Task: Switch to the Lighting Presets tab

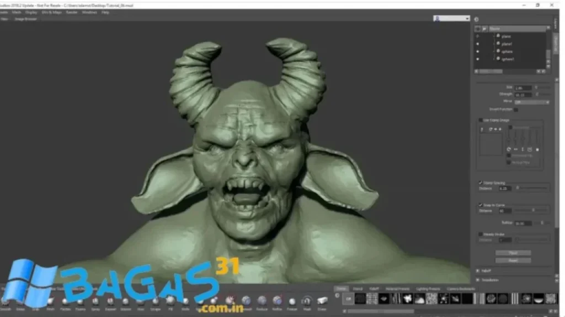Action: [x=428, y=288]
